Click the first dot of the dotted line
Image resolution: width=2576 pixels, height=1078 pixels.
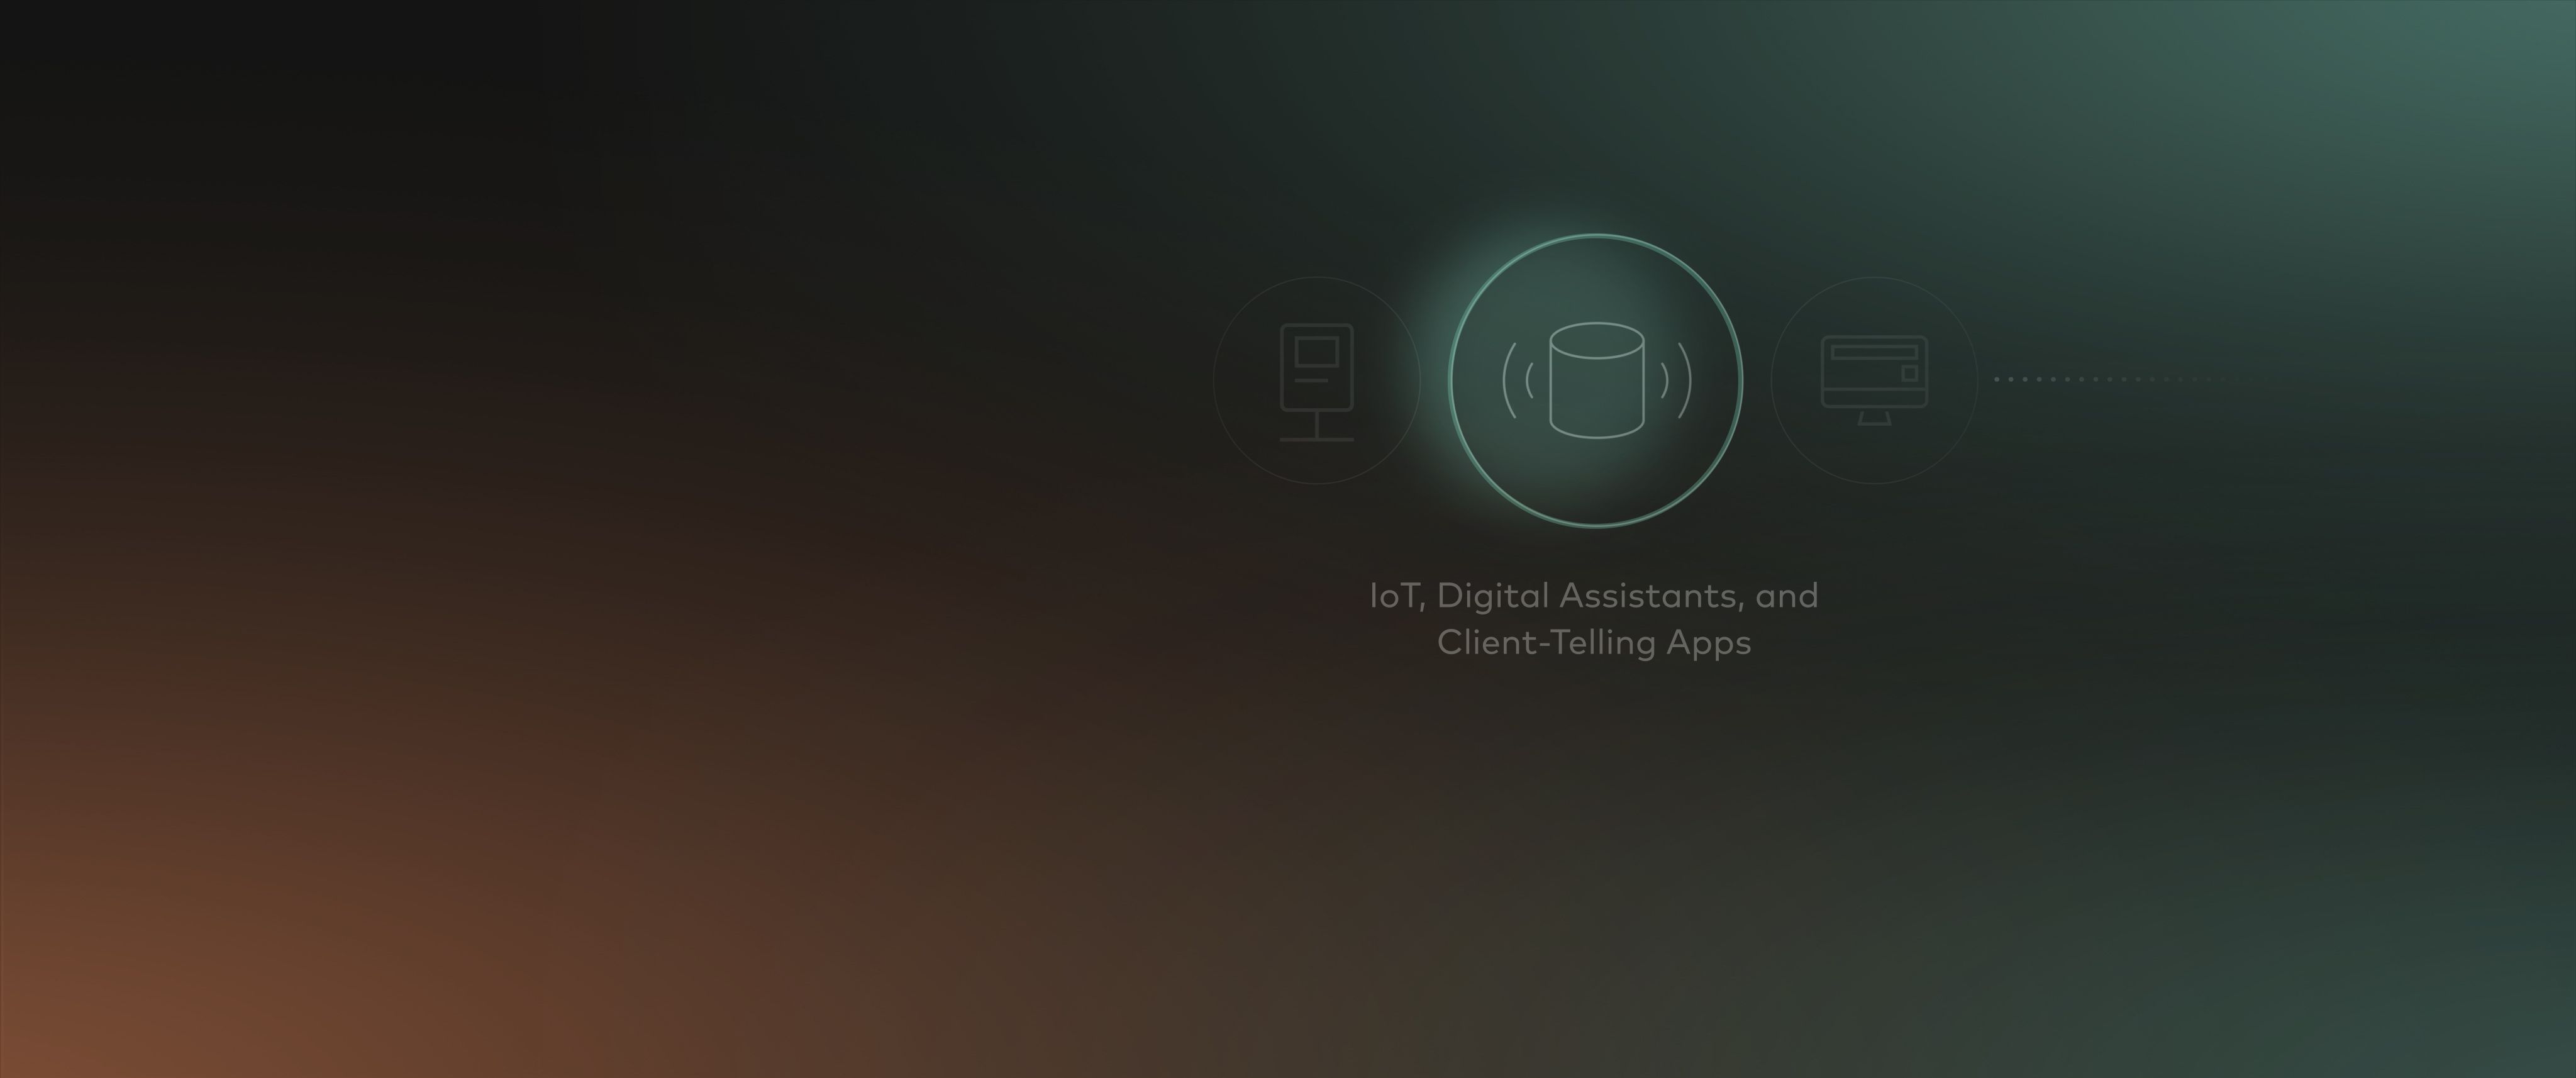1997,380
